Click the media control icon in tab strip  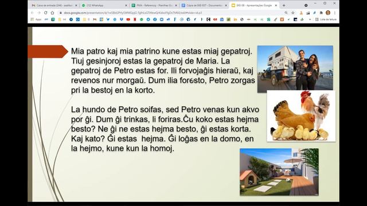(306, 5)
